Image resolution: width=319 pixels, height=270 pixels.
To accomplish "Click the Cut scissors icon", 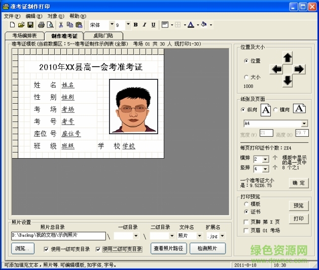I will tap(61, 25).
